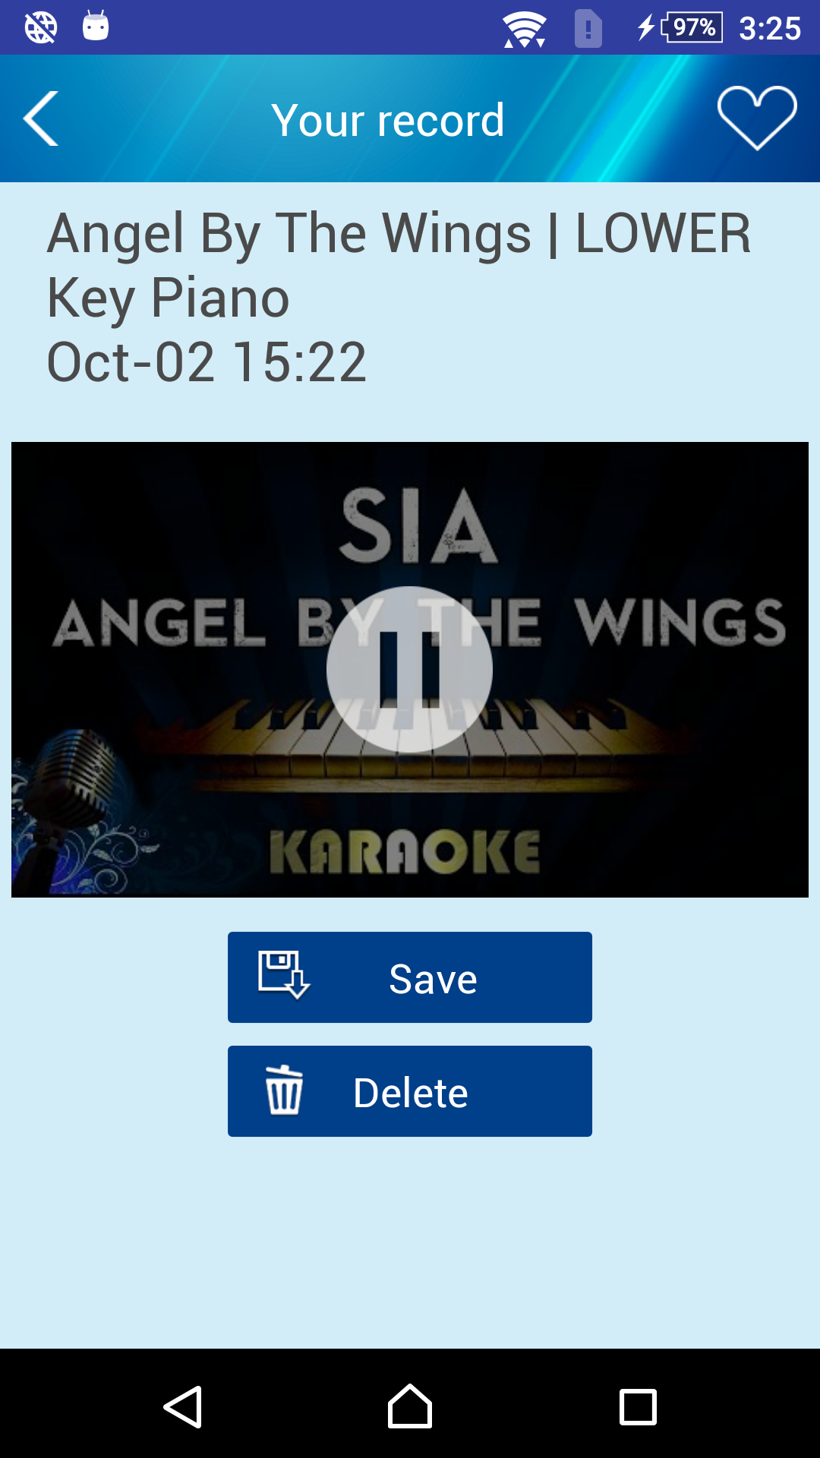This screenshot has width=820, height=1458.
Task: Open the recent apps overview
Action: coord(638,1407)
